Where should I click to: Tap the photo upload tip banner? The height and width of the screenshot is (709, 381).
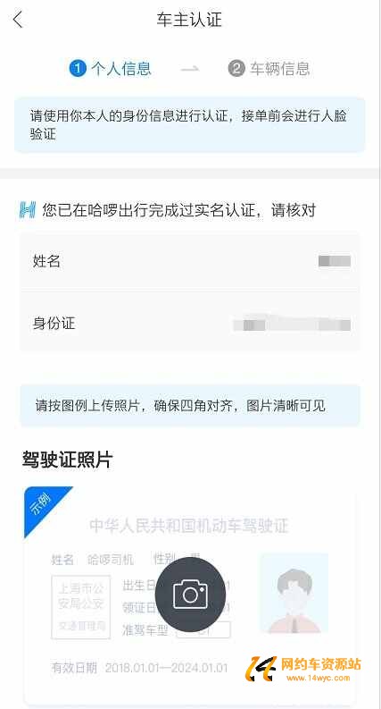190,406
